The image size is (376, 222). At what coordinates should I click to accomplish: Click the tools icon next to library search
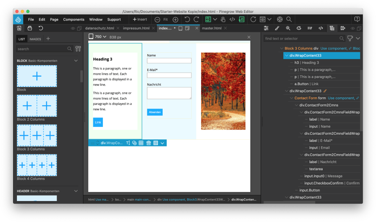click(78, 49)
